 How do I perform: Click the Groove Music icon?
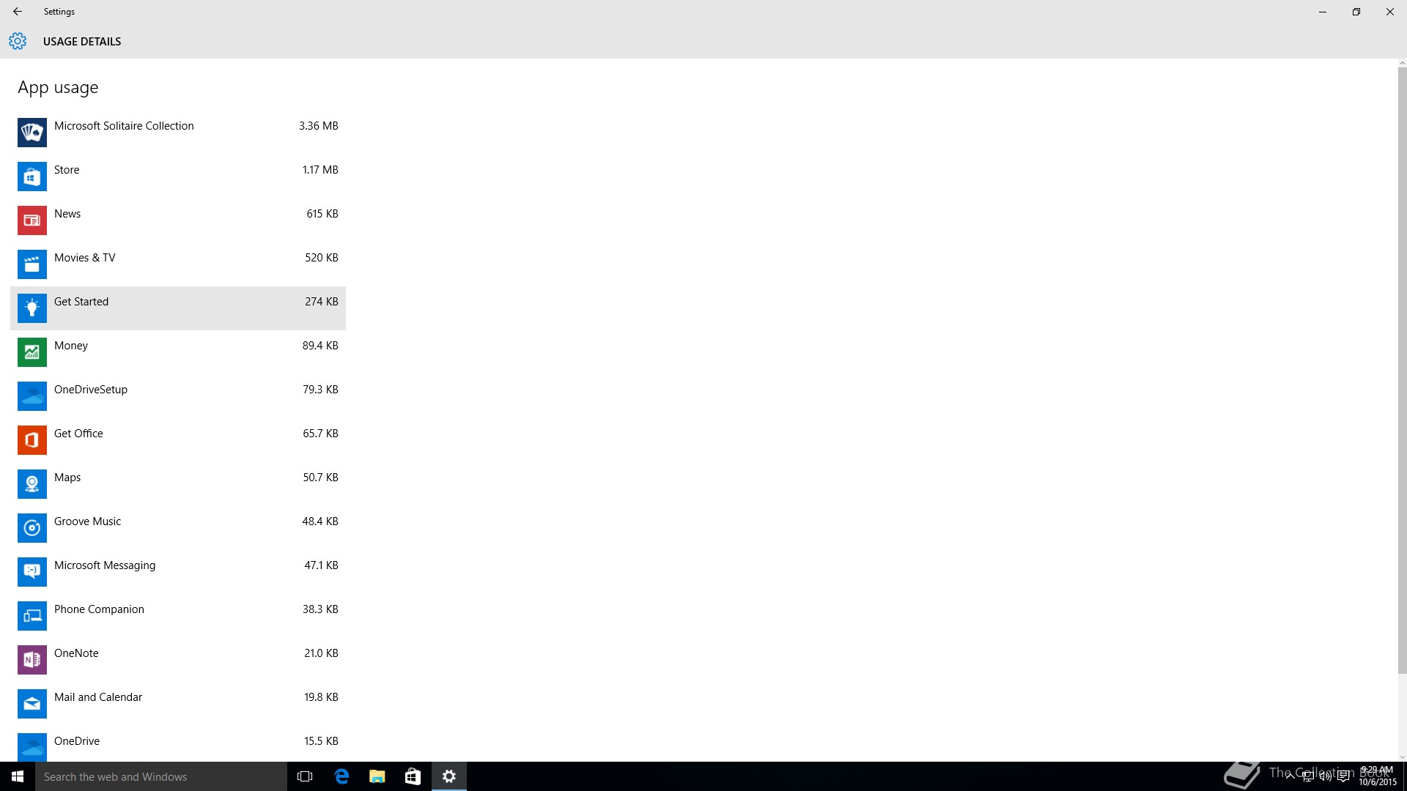[32, 528]
